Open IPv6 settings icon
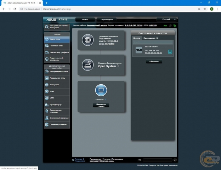 (x=47, y=91)
